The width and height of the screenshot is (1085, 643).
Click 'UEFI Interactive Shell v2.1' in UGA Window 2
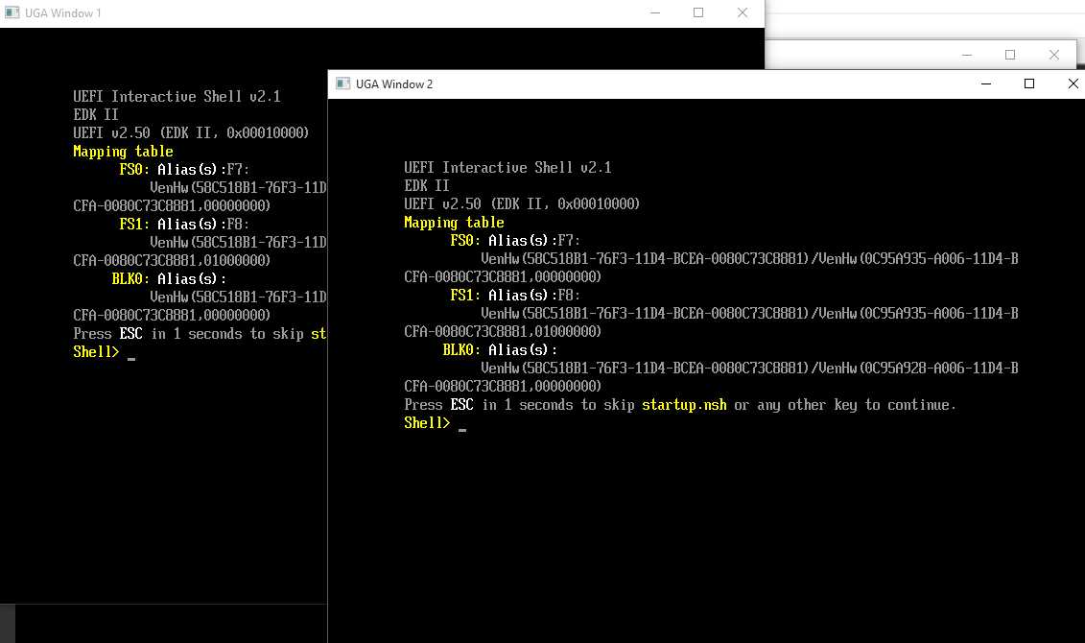coord(507,168)
